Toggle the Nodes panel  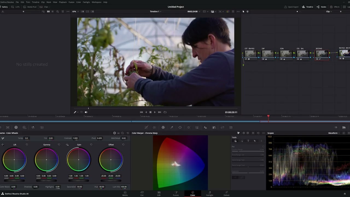[x=322, y=7]
